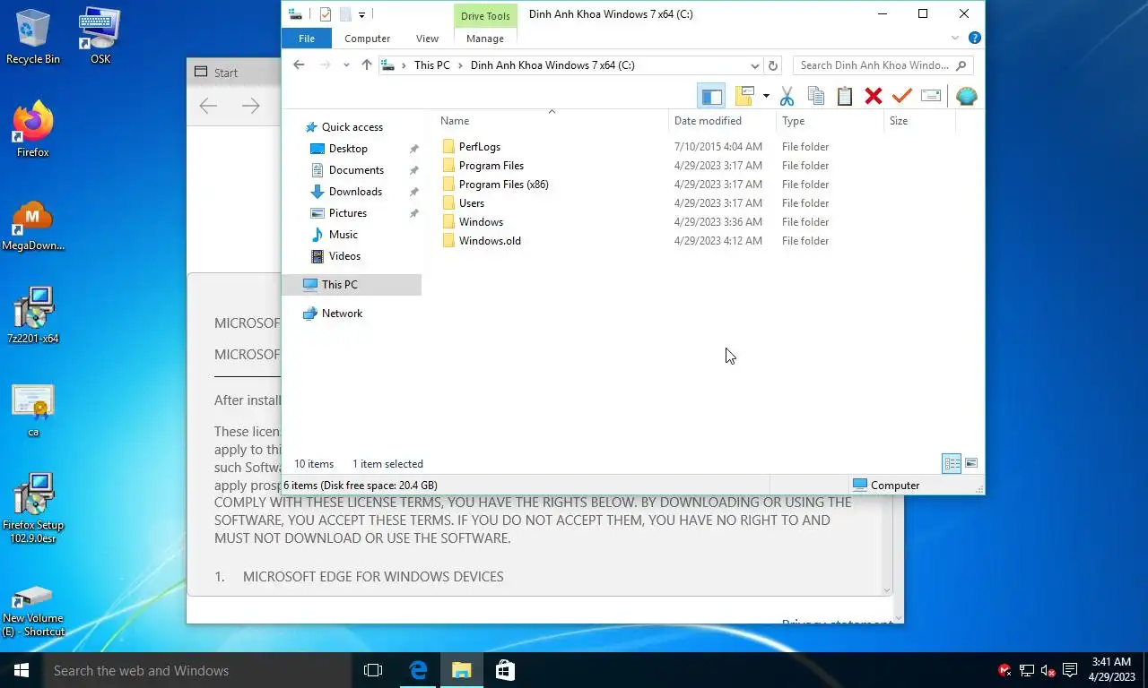The width and height of the screenshot is (1148, 688).
Task: Select the Drive Tools contextual tab
Action: pos(485,16)
